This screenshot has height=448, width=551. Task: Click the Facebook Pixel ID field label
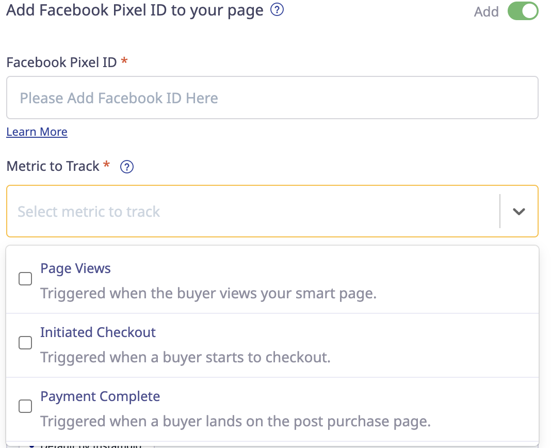(x=61, y=62)
